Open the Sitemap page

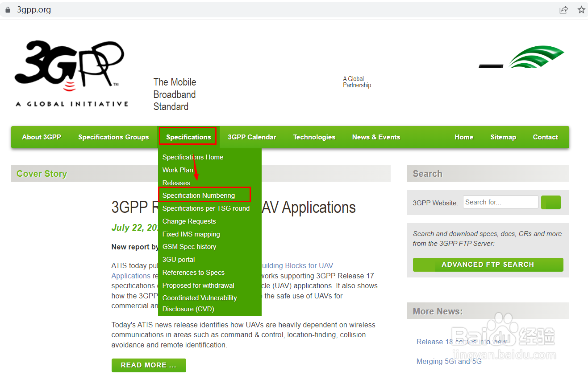tap(503, 137)
